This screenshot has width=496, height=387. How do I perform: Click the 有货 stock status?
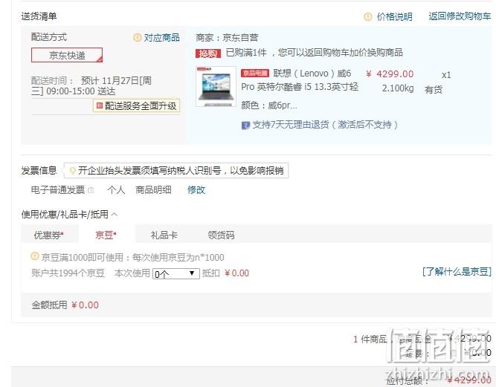434,90
